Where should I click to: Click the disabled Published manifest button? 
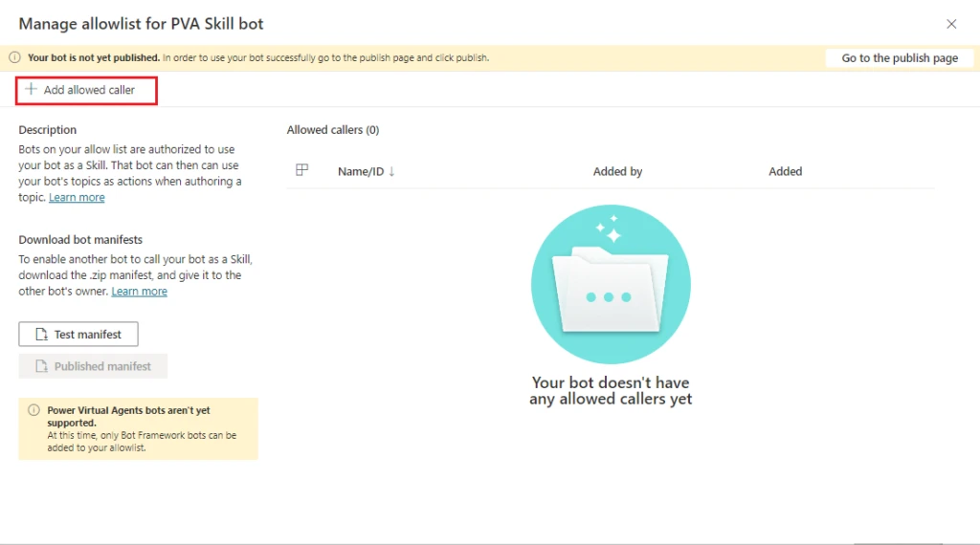[x=93, y=366]
